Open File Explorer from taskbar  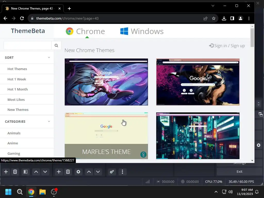pyautogui.click(x=43, y=192)
